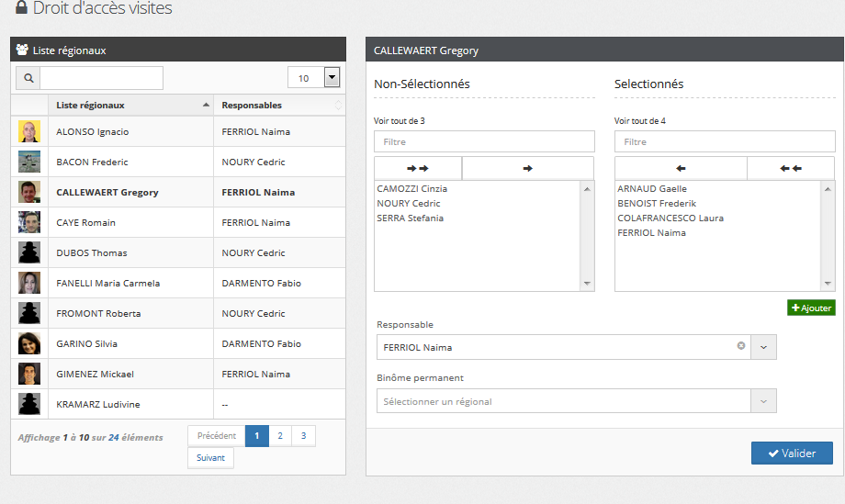The width and height of the screenshot is (845, 504).
Task: Go to page 2 of the list
Action: point(280,436)
